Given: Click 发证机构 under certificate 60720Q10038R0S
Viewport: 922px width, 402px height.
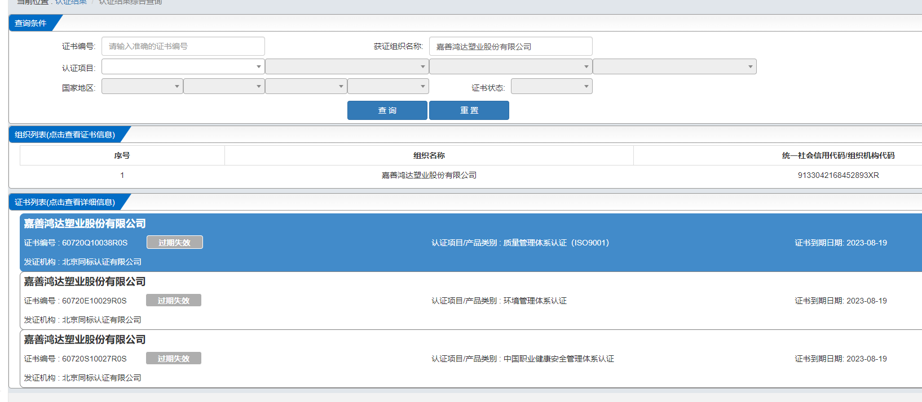Looking at the screenshot, I should [82, 262].
